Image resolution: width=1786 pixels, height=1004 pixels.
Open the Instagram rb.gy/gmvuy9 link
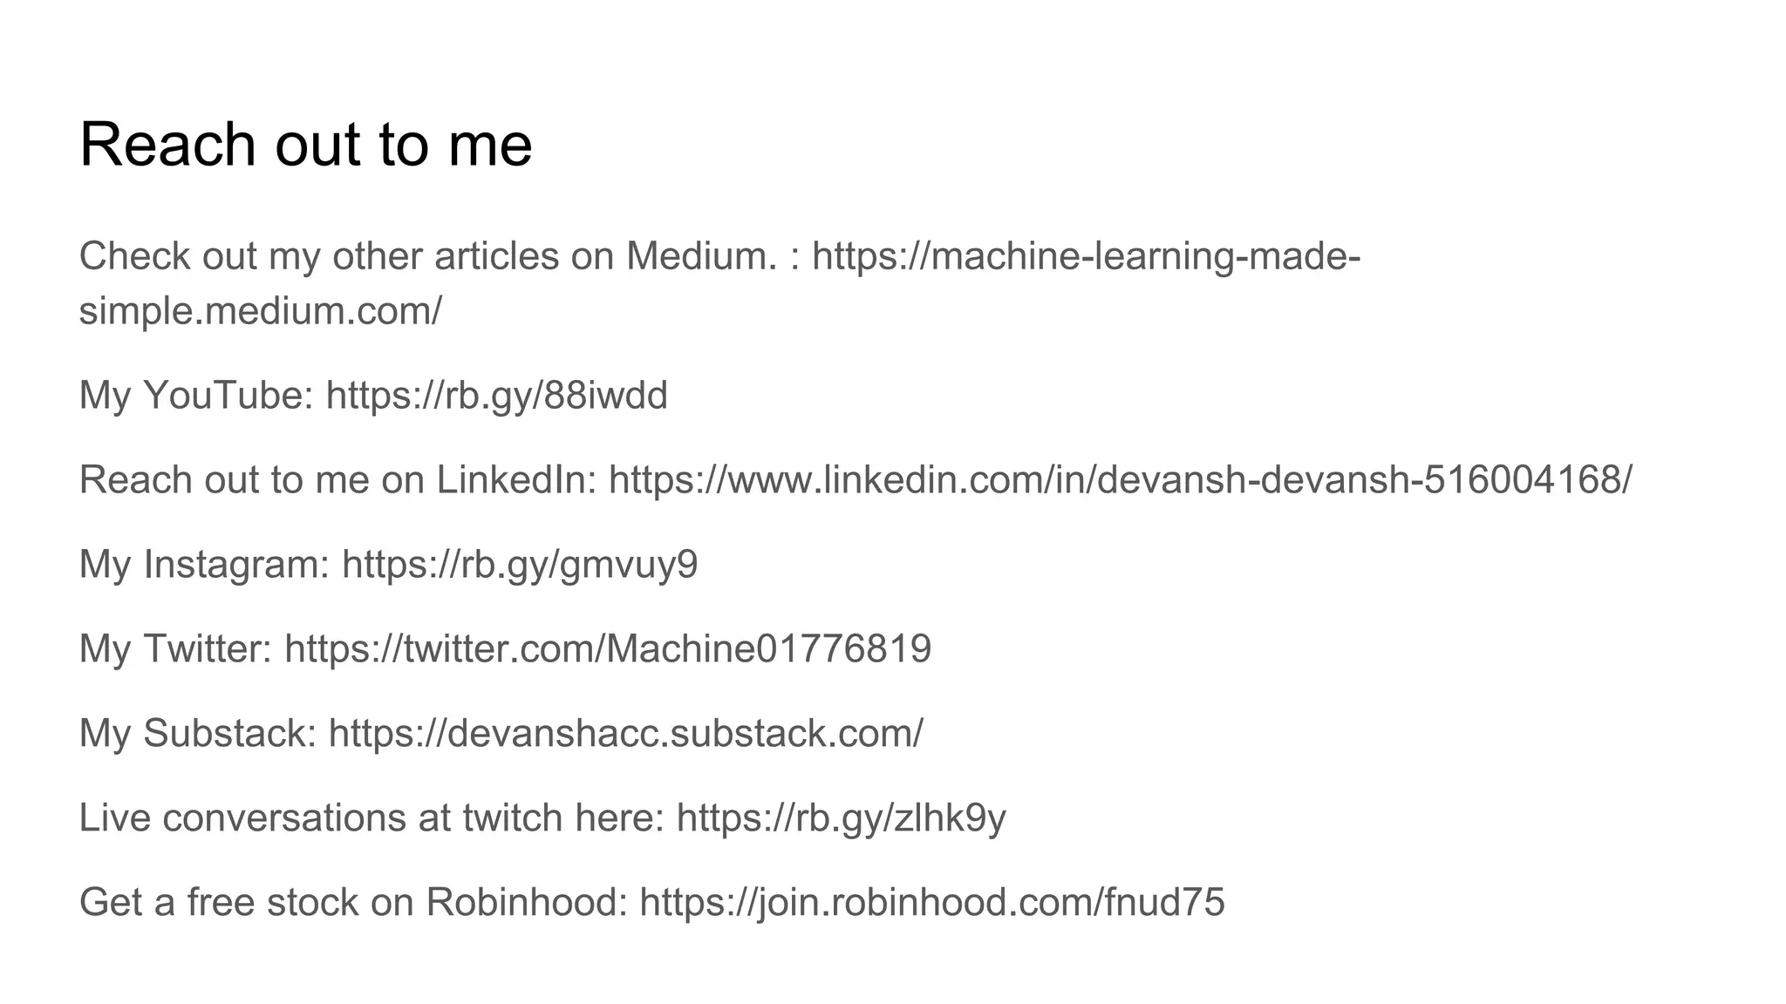tap(520, 565)
